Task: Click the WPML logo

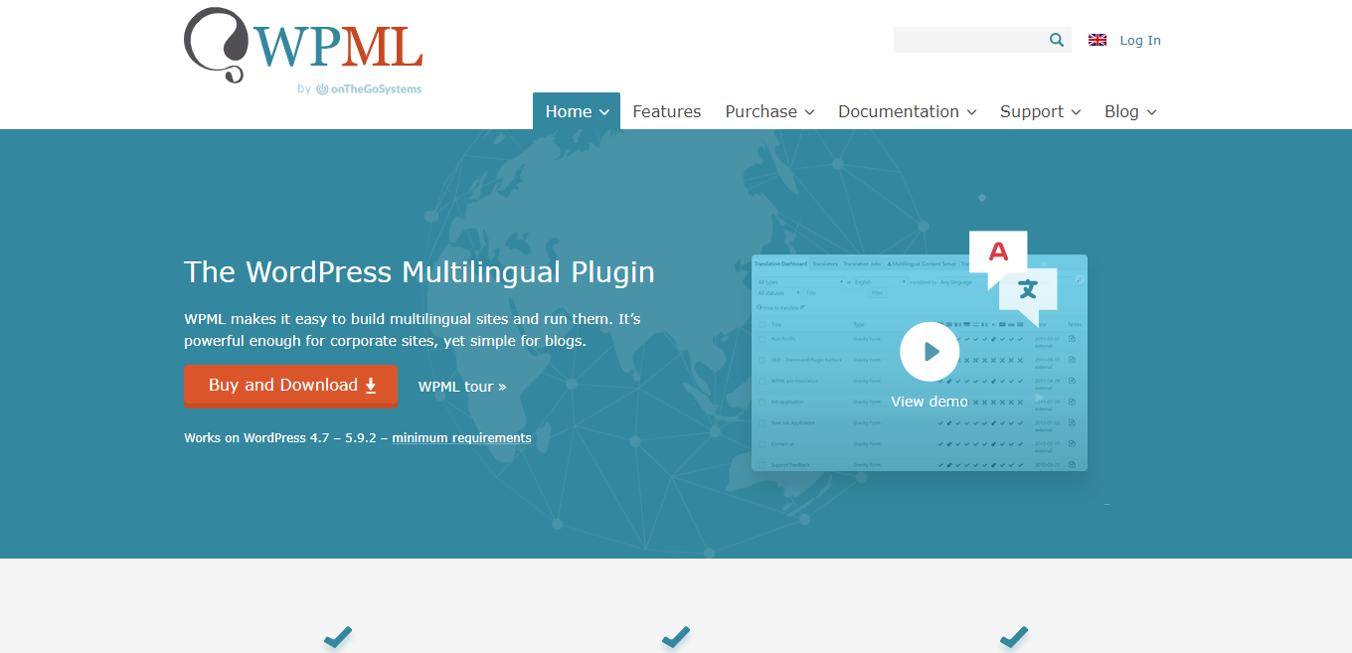Action: pos(303,45)
